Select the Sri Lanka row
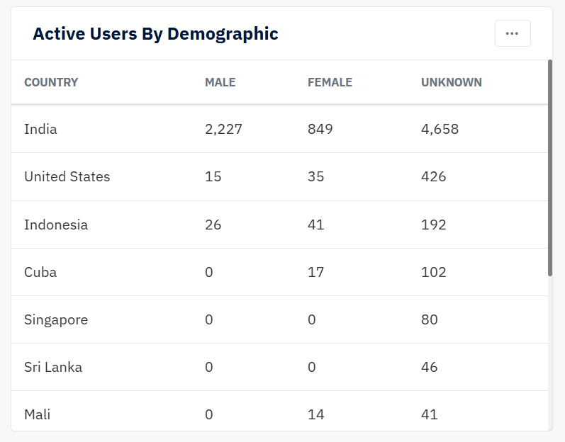Viewport: 565px width, 442px height. pos(53,367)
